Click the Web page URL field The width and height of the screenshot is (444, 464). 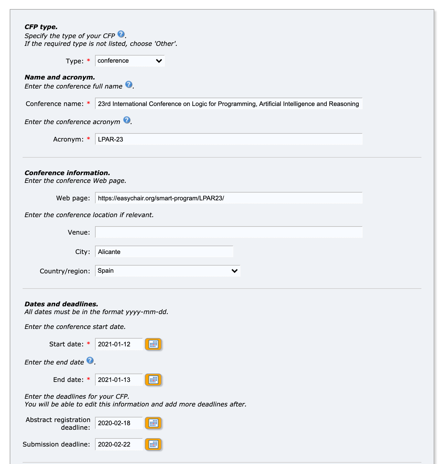click(x=228, y=198)
